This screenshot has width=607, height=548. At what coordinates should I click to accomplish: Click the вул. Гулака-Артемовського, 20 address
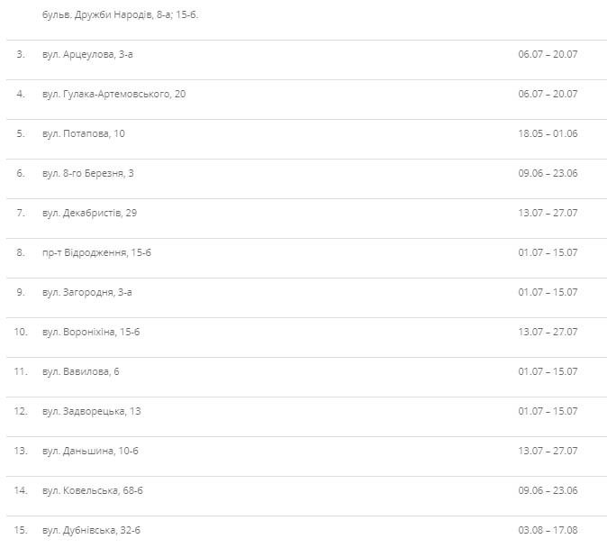click(113, 94)
